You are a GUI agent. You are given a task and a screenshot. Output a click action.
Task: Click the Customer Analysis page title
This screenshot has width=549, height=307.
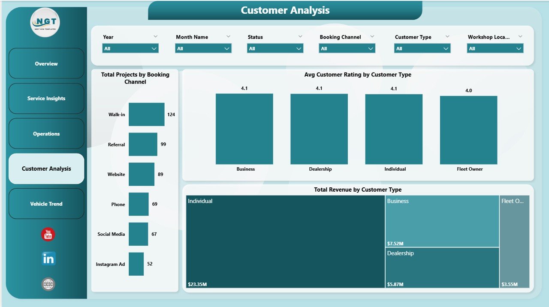285,10
